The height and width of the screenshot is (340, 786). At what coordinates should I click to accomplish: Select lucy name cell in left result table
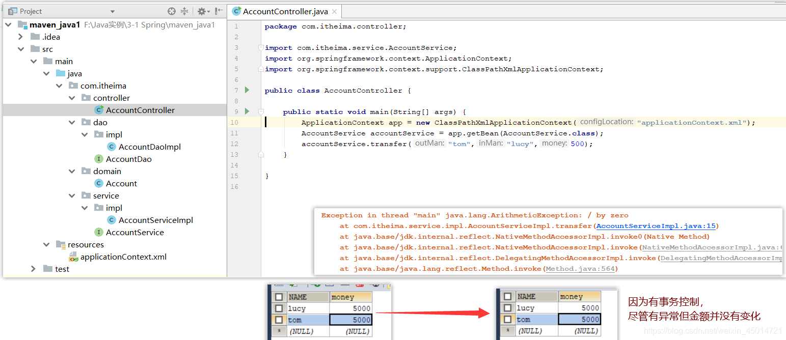pos(308,308)
